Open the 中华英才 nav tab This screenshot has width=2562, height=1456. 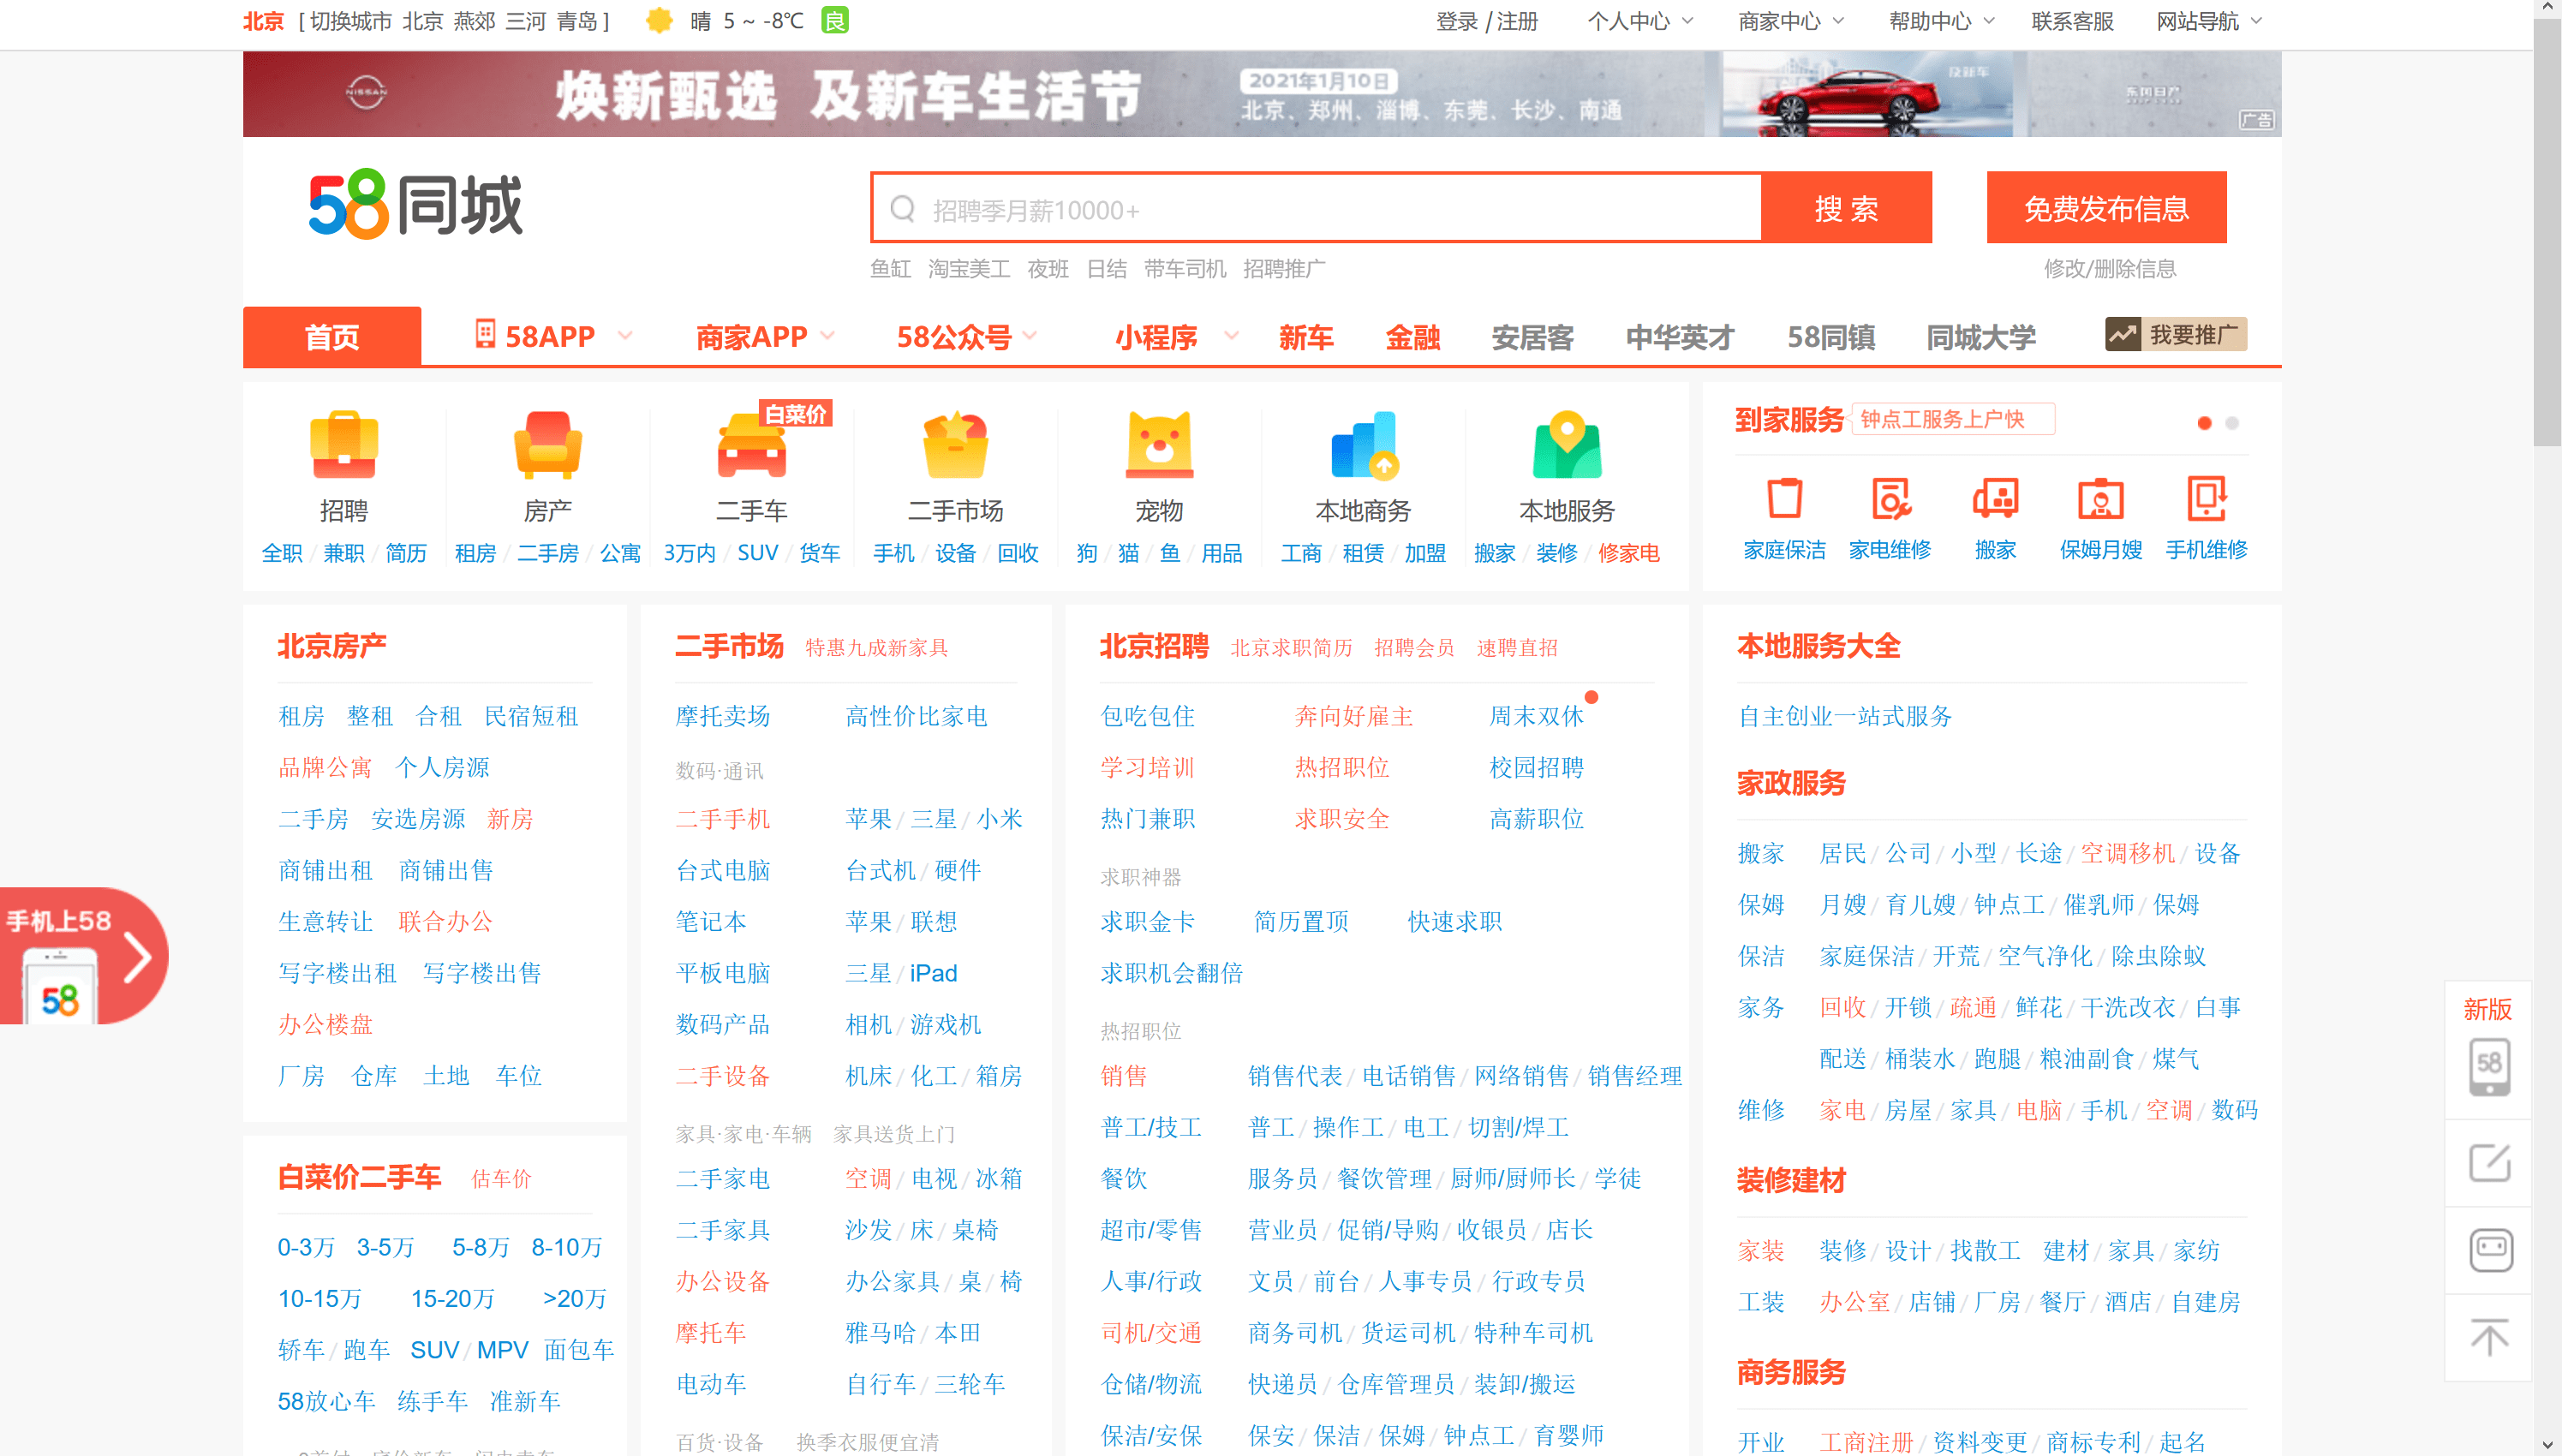click(1679, 337)
